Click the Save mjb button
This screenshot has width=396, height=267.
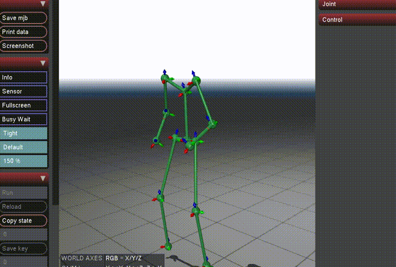point(24,18)
